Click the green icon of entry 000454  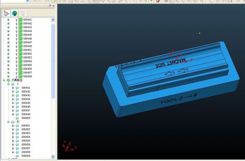tap(20, 61)
